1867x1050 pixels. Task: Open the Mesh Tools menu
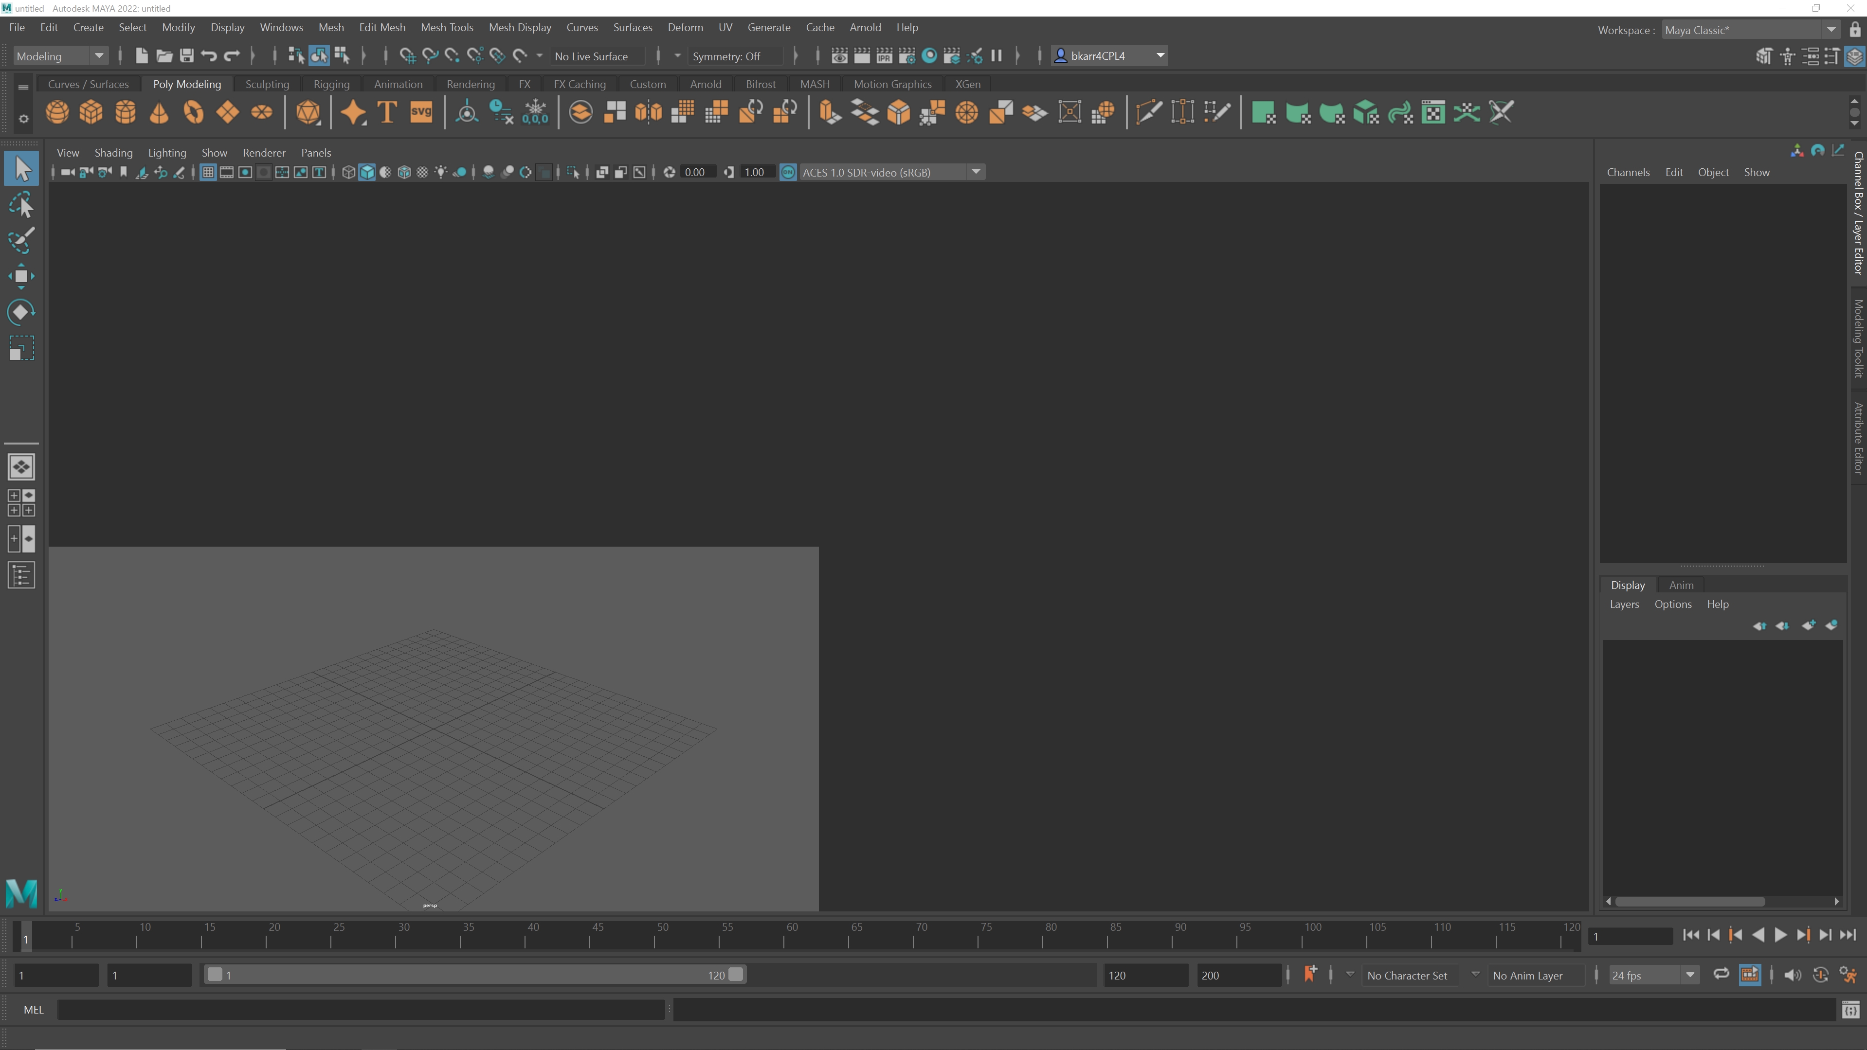447,27
